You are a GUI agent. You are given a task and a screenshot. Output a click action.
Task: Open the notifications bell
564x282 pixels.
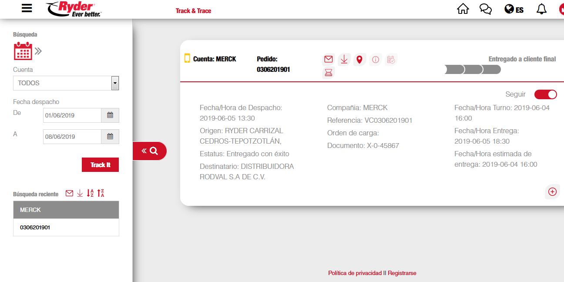pyautogui.click(x=541, y=9)
